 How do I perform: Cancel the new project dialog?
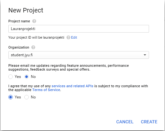pos(125,122)
